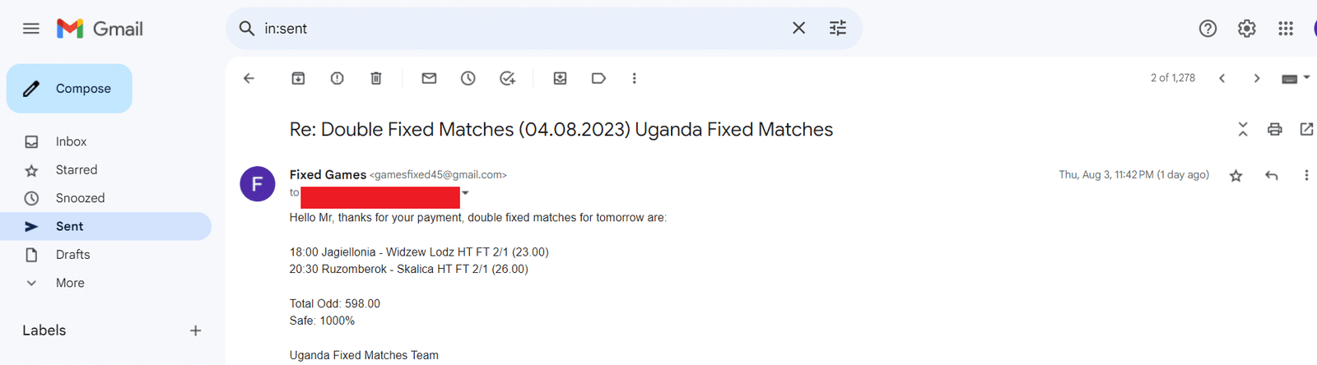Show search options slider icon
Viewport: 1317px width, 365px height.
(x=837, y=29)
